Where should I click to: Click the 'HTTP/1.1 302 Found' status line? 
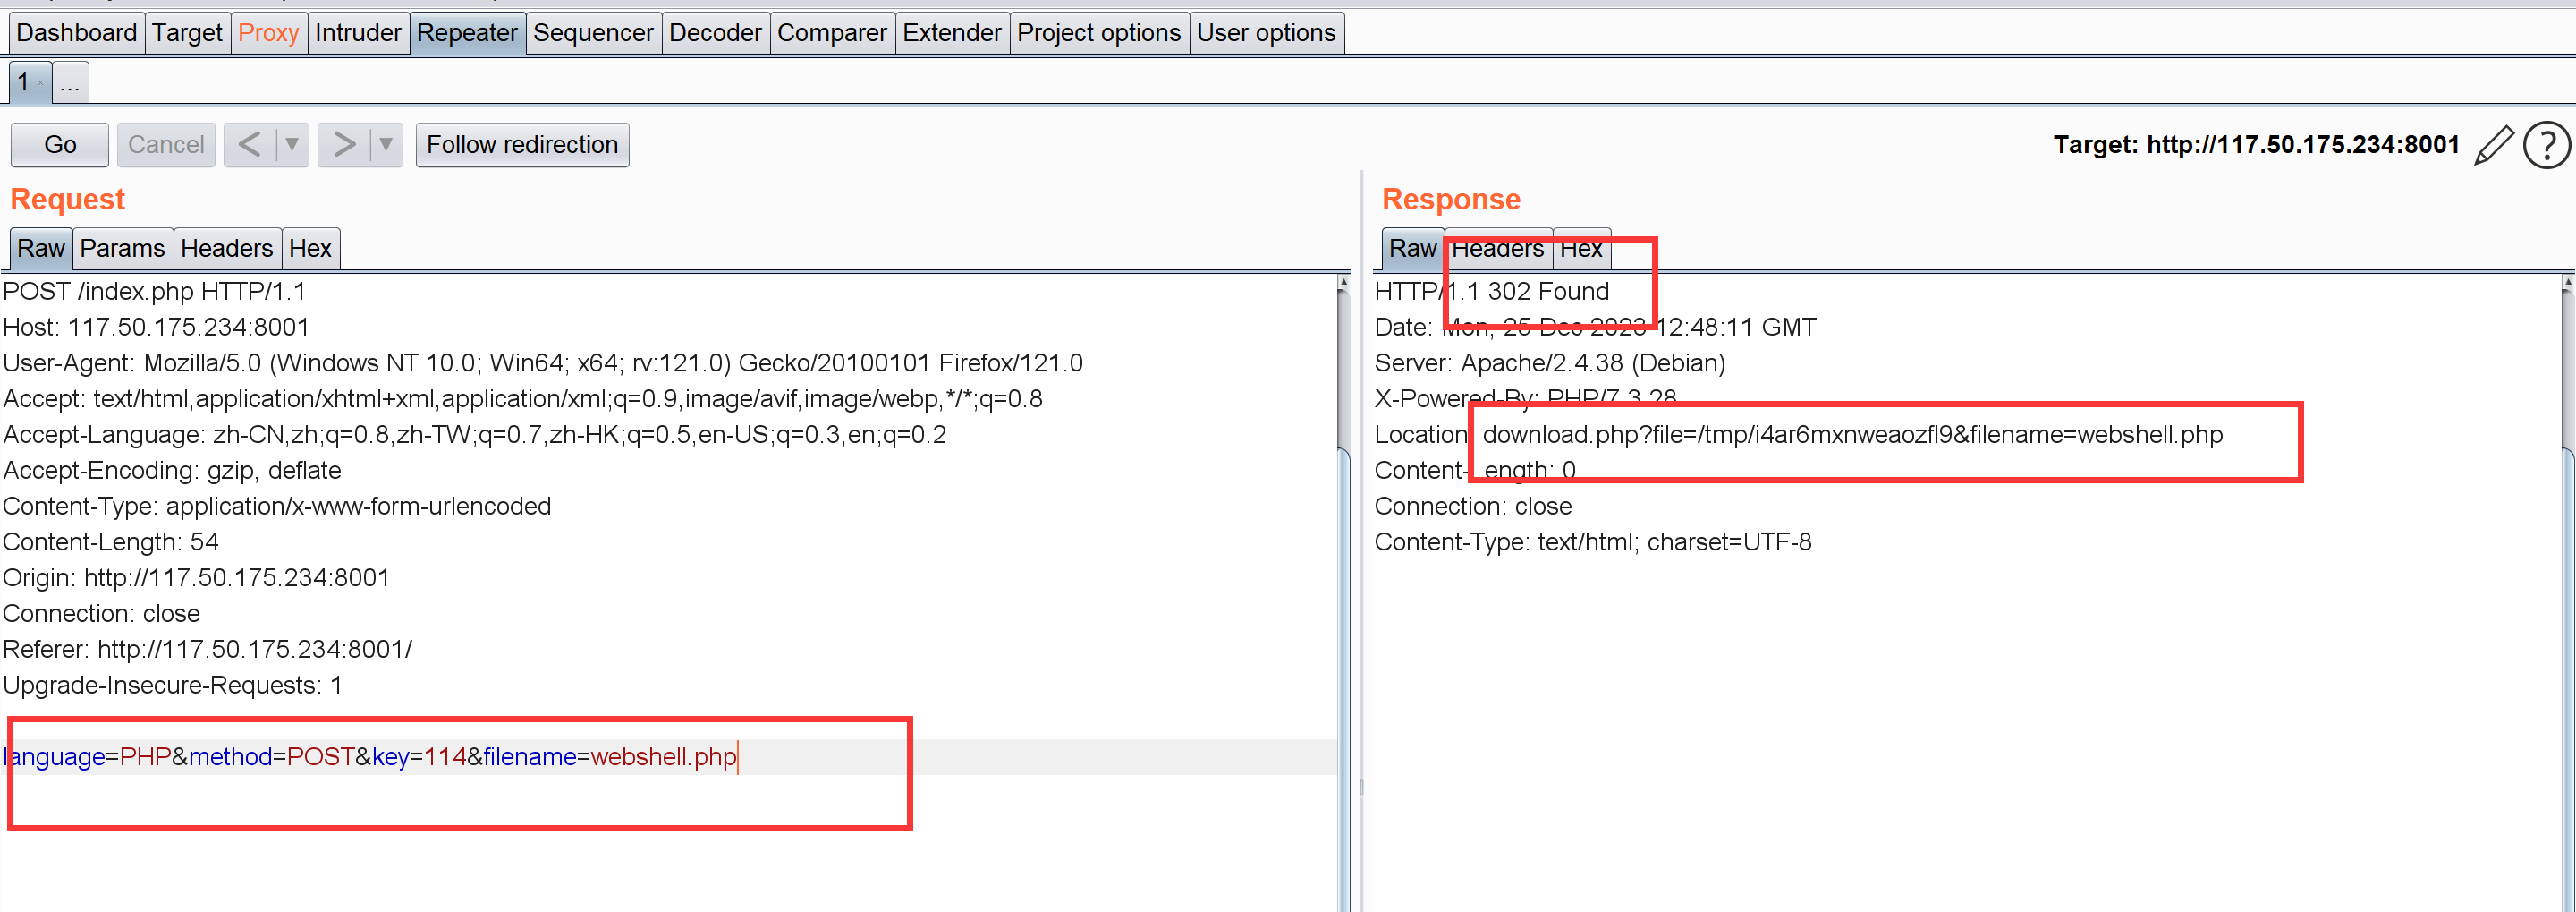coord(1492,291)
